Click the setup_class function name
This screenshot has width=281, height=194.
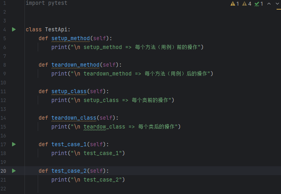[x=69, y=91]
